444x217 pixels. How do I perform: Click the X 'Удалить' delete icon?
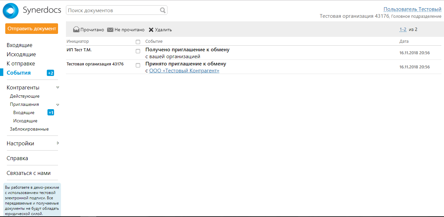[x=151, y=30]
